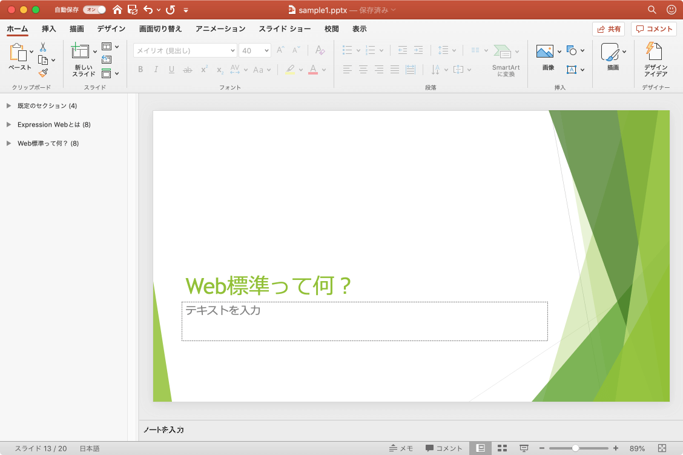Toggle the notes pane in status bar
Image resolution: width=683 pixels, height=455 pixels.
coord(401,448)
